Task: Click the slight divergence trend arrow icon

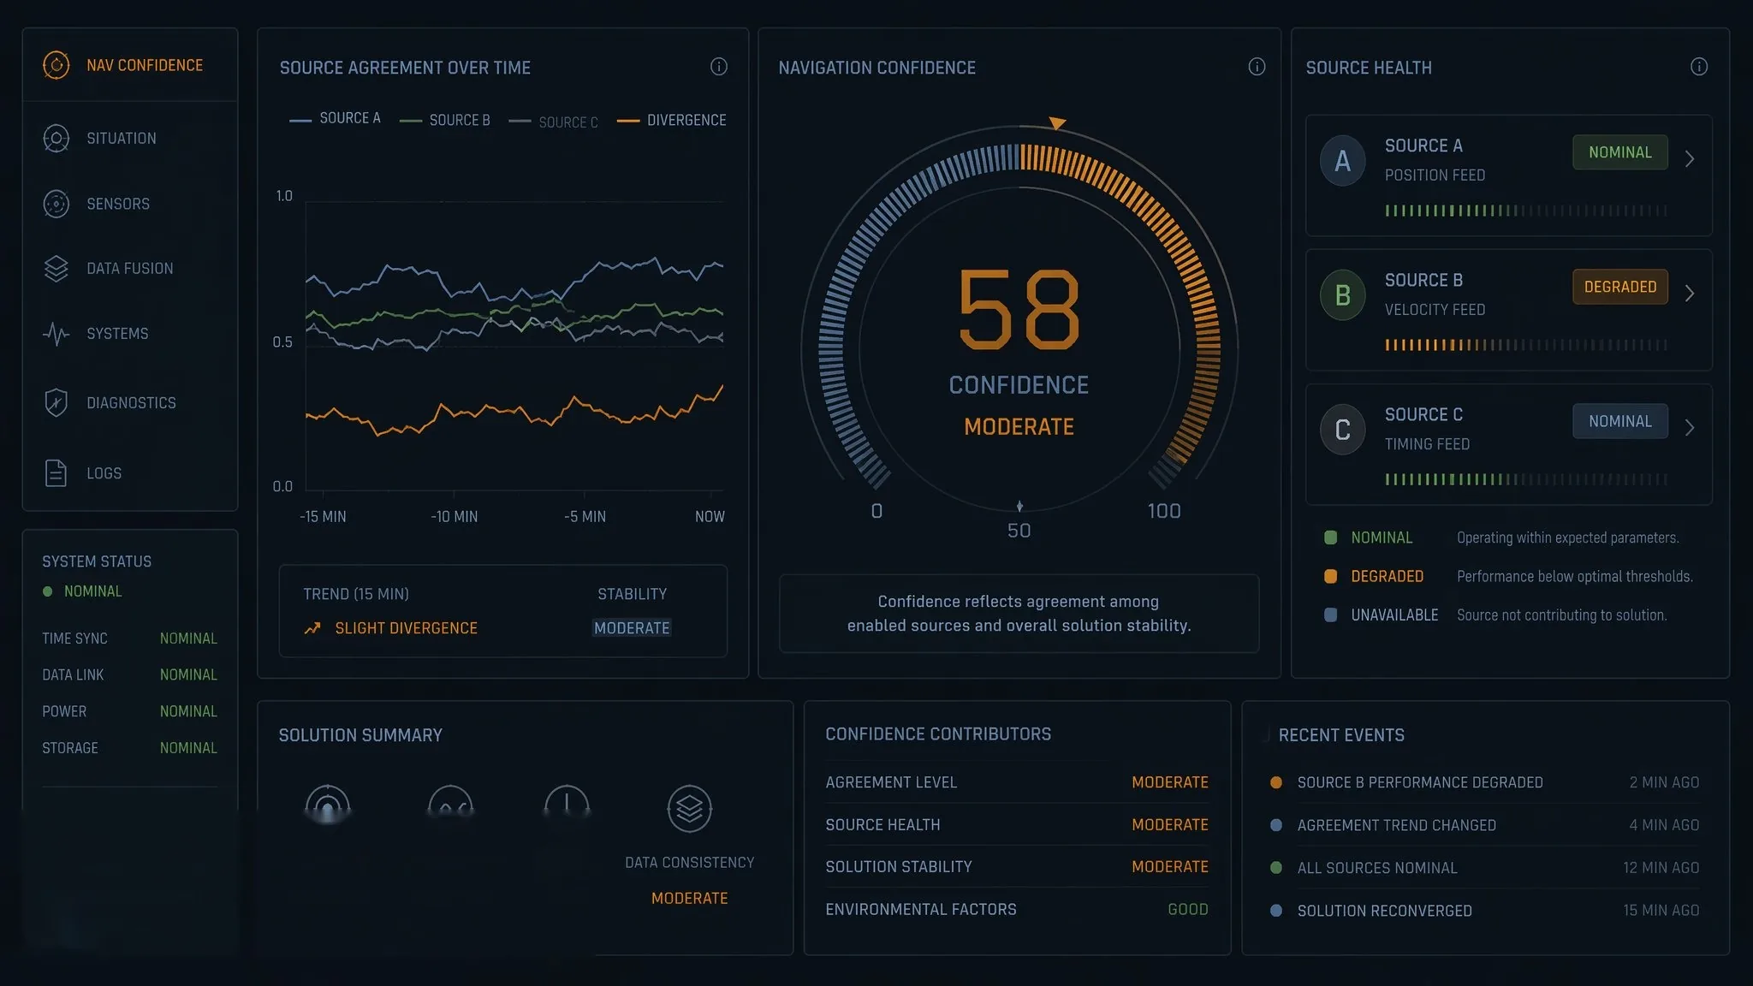Action: [x=312, y=628]
